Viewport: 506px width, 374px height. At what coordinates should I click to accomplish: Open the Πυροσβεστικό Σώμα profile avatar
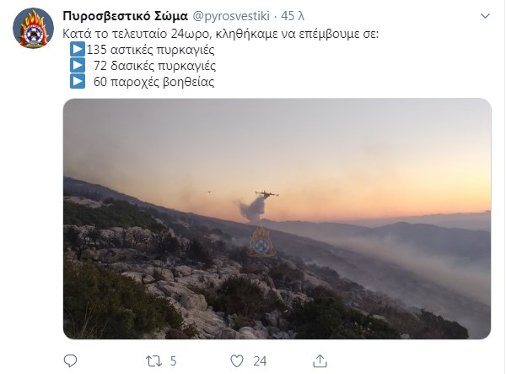[x=33, y=29]
